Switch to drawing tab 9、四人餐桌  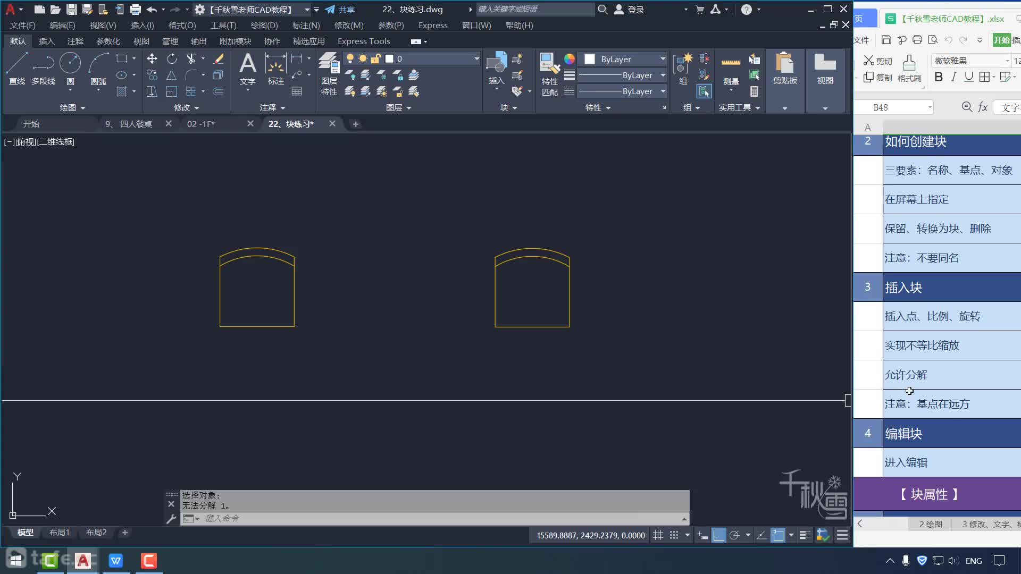click(x=129, y=124)
